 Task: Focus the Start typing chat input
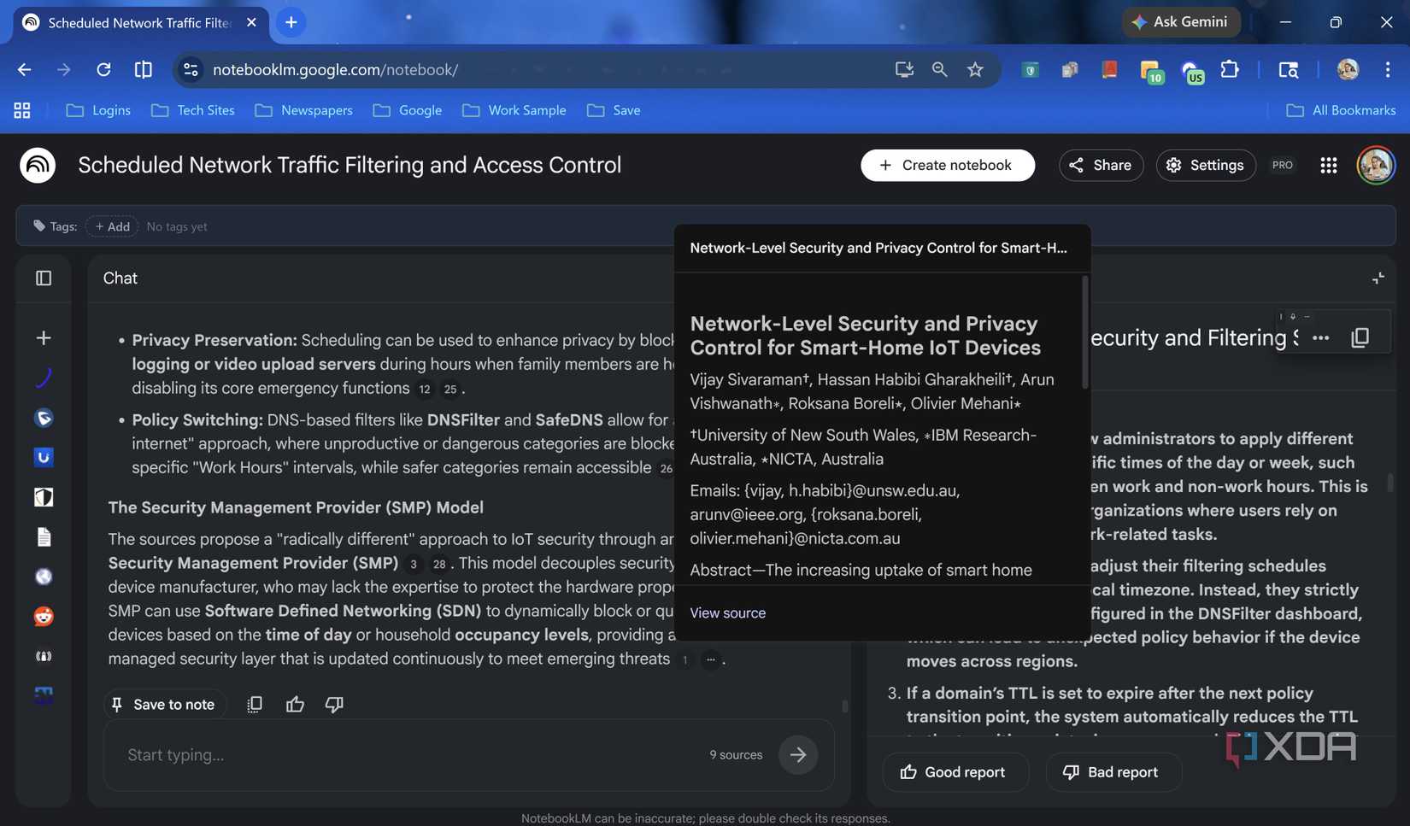click(x=410, y=755)
